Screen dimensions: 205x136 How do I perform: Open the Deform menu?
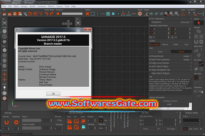pyautogui.click(x=51, y=6)
